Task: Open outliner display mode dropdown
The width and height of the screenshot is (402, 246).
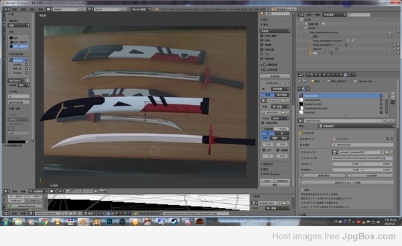Action: click(x=334, y=15)
